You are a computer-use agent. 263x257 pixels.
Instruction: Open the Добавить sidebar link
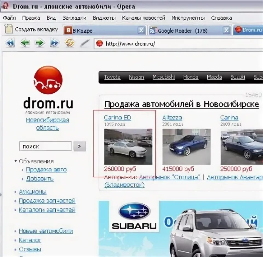pyautogui.click(x=40, y=179)
